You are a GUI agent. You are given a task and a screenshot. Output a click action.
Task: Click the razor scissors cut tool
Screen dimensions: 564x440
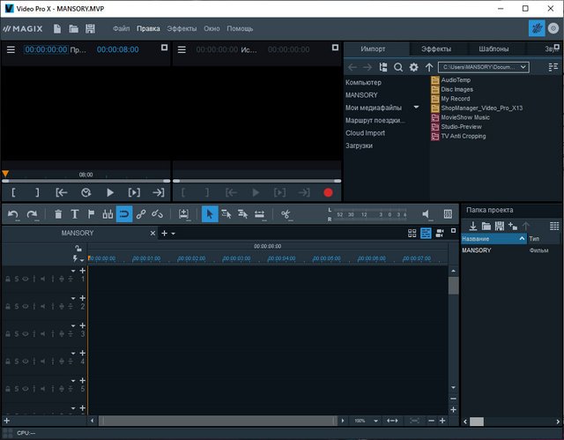tap(286, 213)
